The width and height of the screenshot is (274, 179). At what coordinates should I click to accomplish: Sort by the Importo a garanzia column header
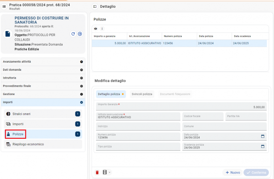pyautogui.click(x=110, y=36)
